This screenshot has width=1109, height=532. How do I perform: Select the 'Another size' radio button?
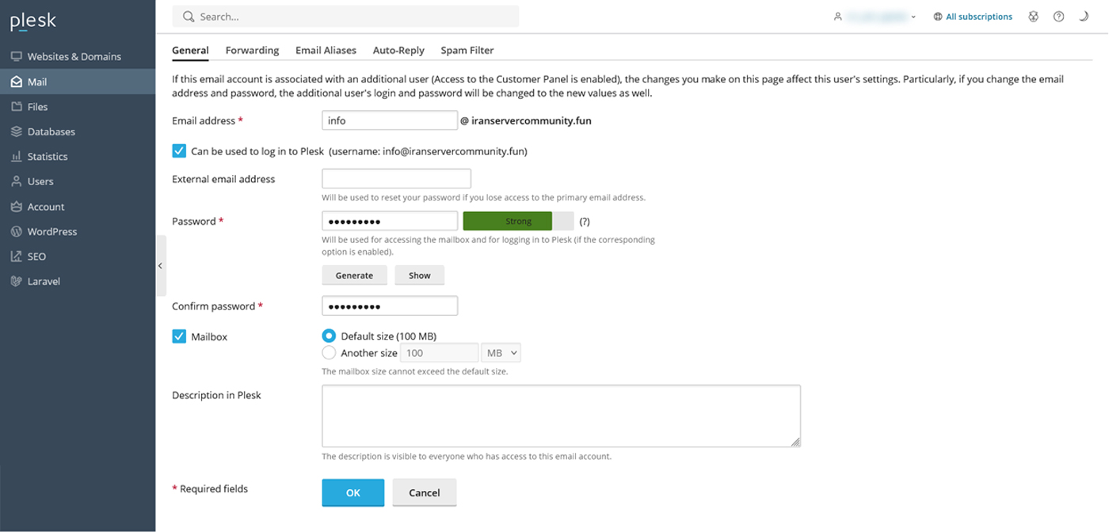click(329, 353)
